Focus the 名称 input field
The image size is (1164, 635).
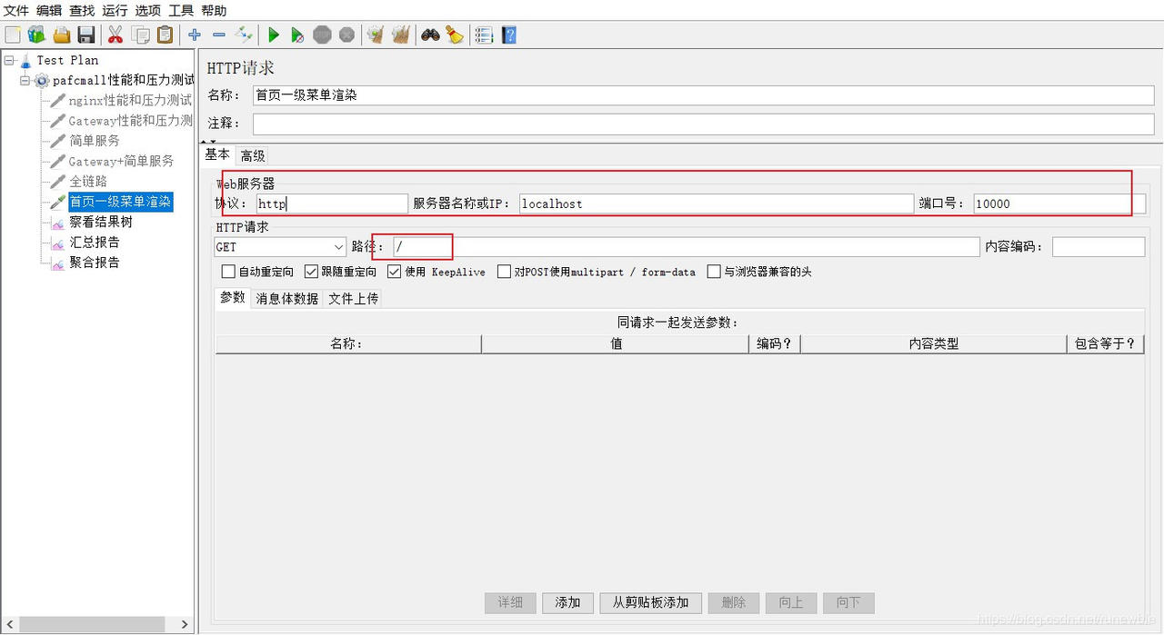pyautogui.click(x=703, y=95)
